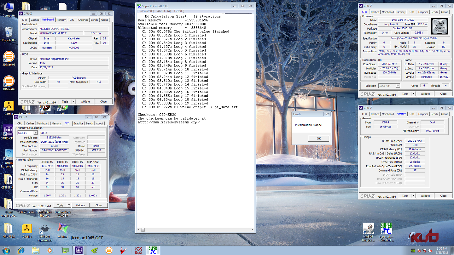This screenshot has height=255, width=454.
Task: Switch to Graphics tab in SPD CPU-Z window
Action: point(78,123)
